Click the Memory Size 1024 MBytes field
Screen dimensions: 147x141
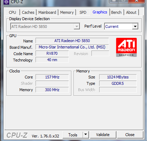[x=118, y=77]
